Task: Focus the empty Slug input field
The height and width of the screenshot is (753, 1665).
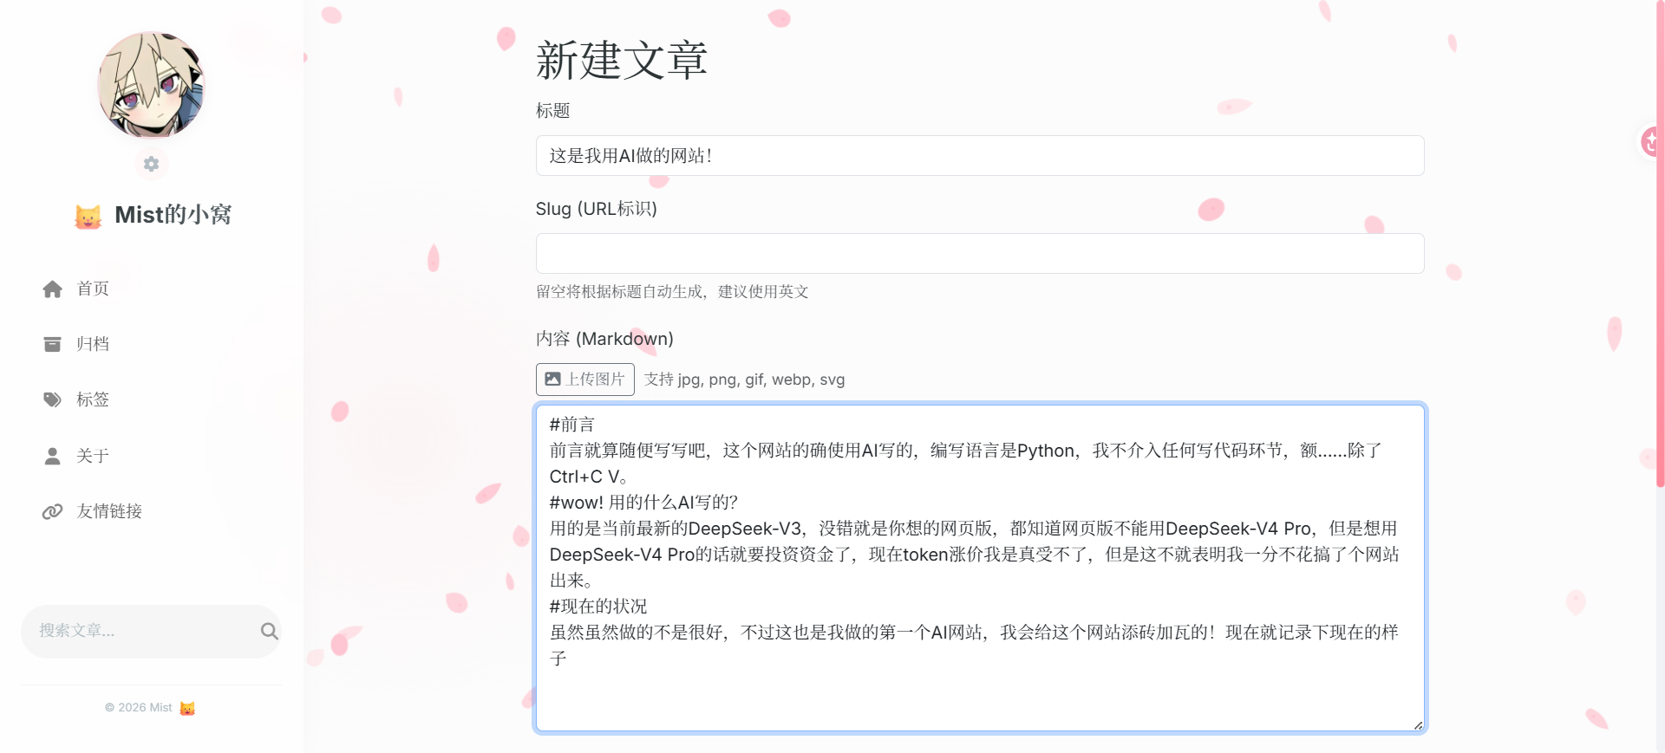Action: (x=980, y=254)
